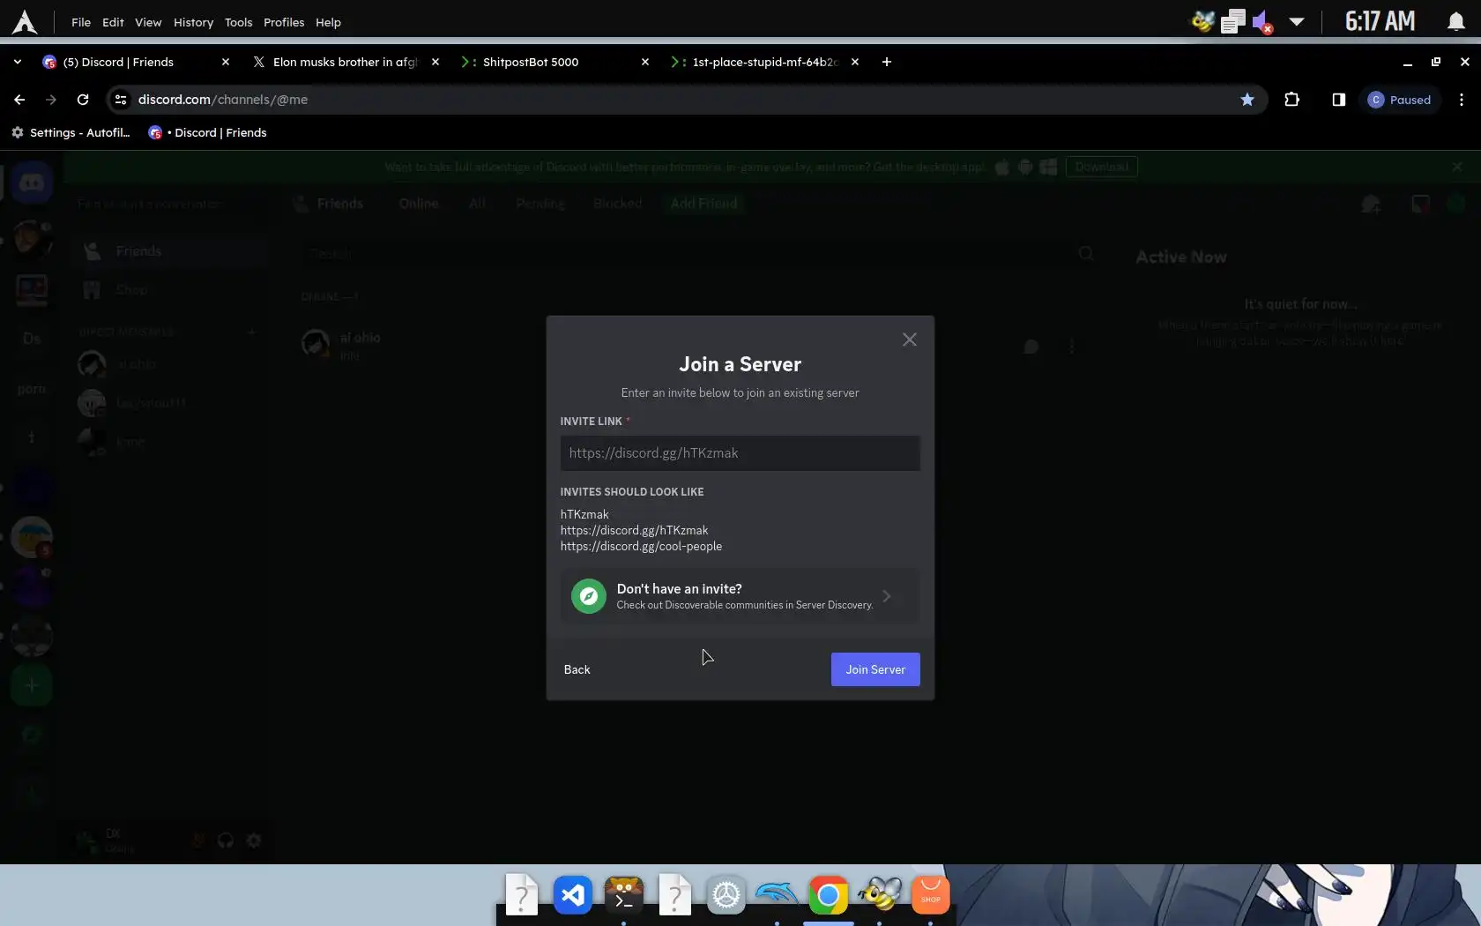Screen dimensions: 1481x926
Task: Open the clipboard documents tray icon
Action: [1233, 21]
